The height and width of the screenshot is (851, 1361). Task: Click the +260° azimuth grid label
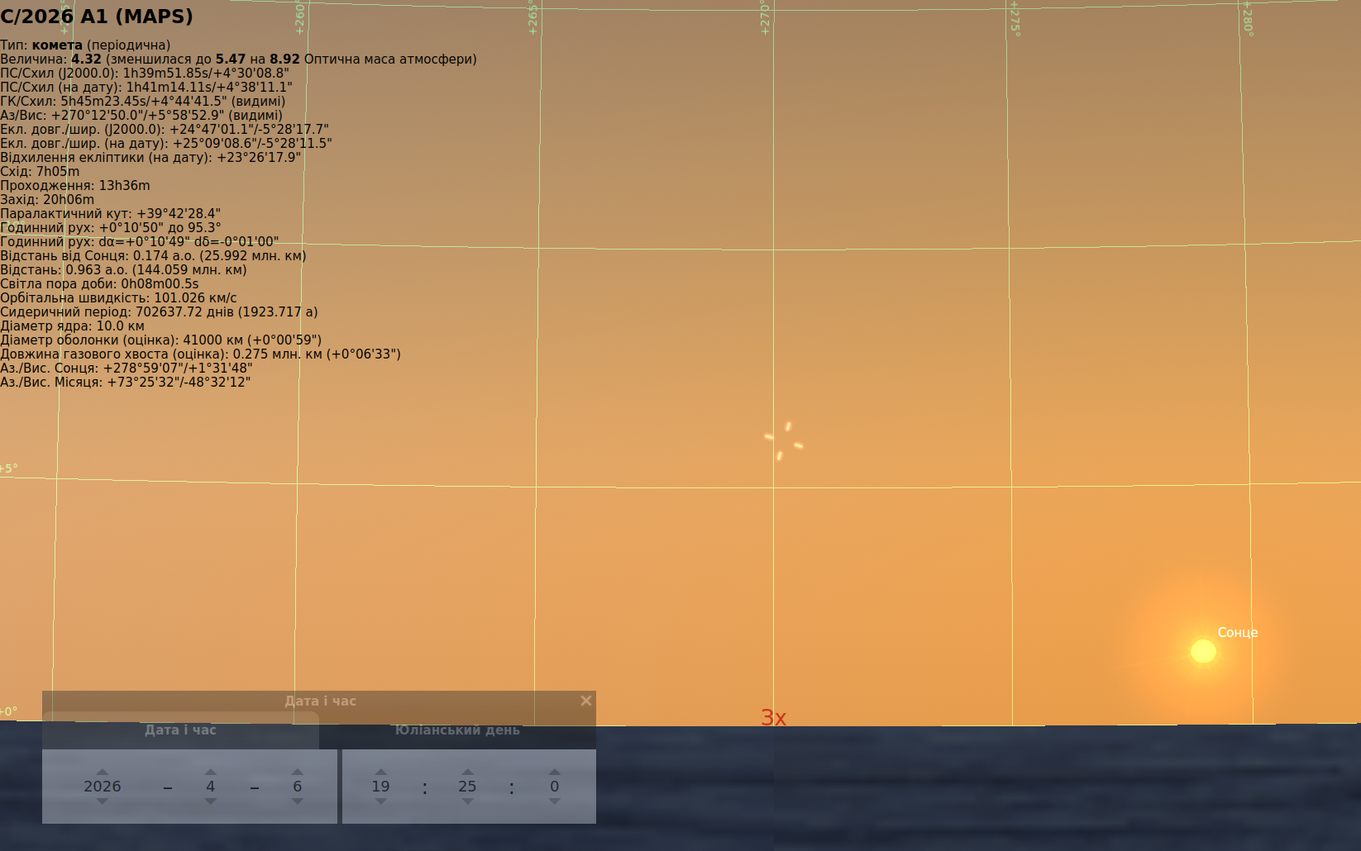click(x=300, y=18)
